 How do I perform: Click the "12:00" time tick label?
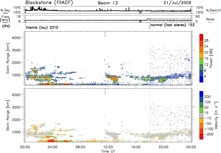[x=108, y=147]
